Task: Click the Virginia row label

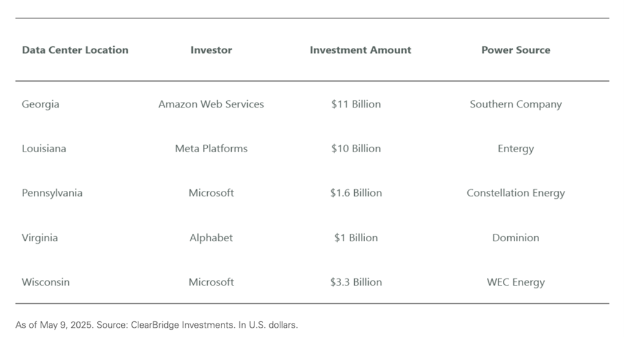Action: [39, 238]
